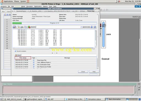Screen dimensions: 141x101
Task: Click the blue up arrow to find previous
Action: [x=95, y=27]
